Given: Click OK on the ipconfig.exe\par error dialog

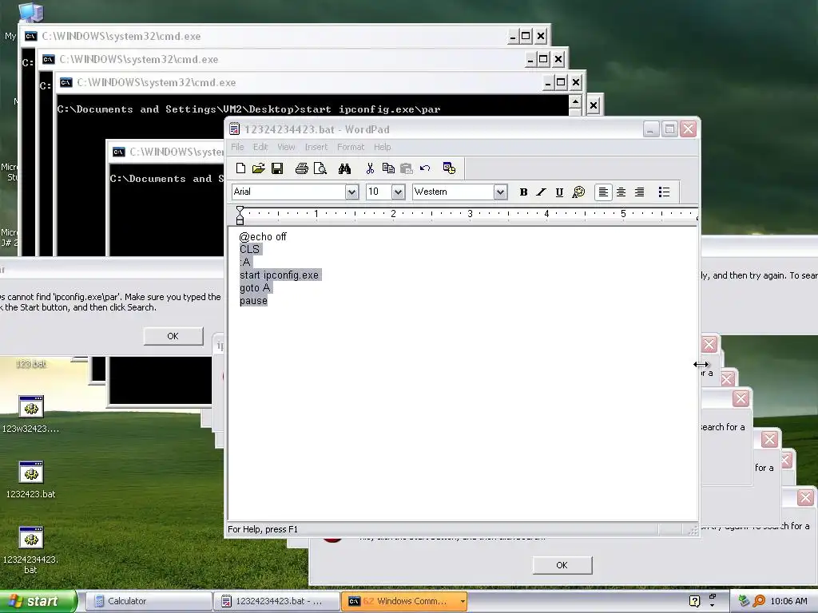Looking at the screenshot, I should (173, 336).
